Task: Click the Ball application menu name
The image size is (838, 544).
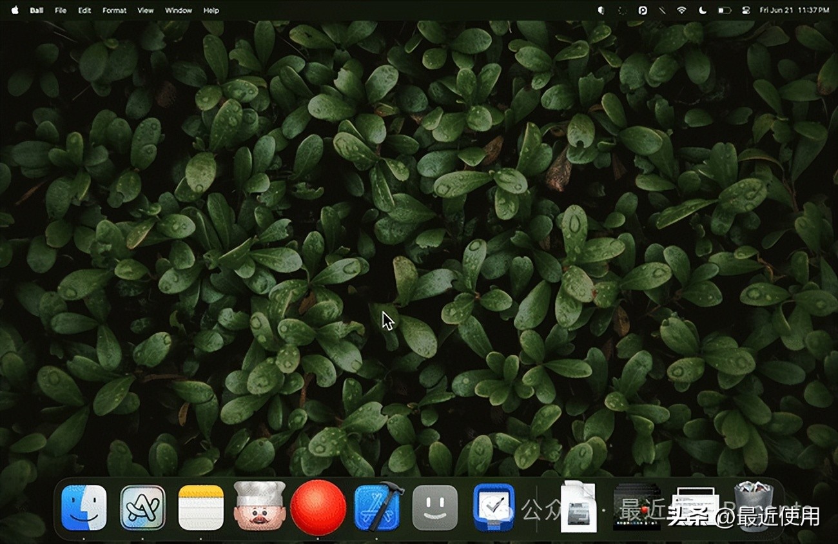Action: [37, 10]
